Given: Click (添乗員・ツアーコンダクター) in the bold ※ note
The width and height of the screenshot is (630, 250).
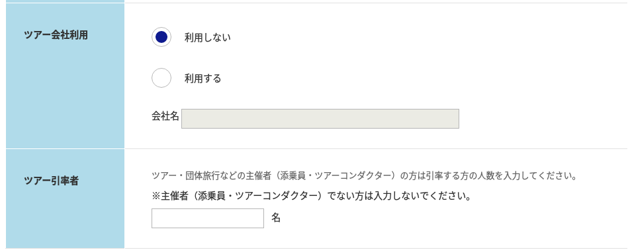Looking at the screenshot, I should click(x=257, y=197).
